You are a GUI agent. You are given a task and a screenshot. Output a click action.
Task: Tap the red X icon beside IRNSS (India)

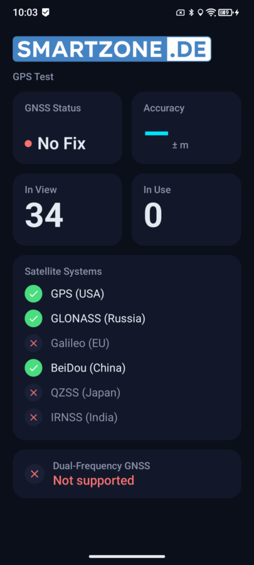[33, 417]
